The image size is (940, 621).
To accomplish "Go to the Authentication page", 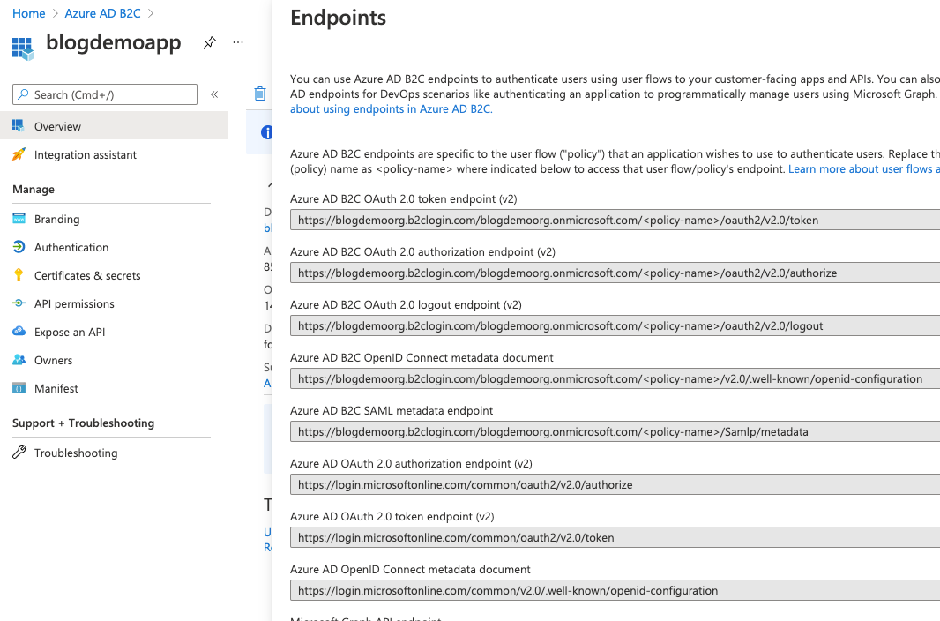I will 71,247.
